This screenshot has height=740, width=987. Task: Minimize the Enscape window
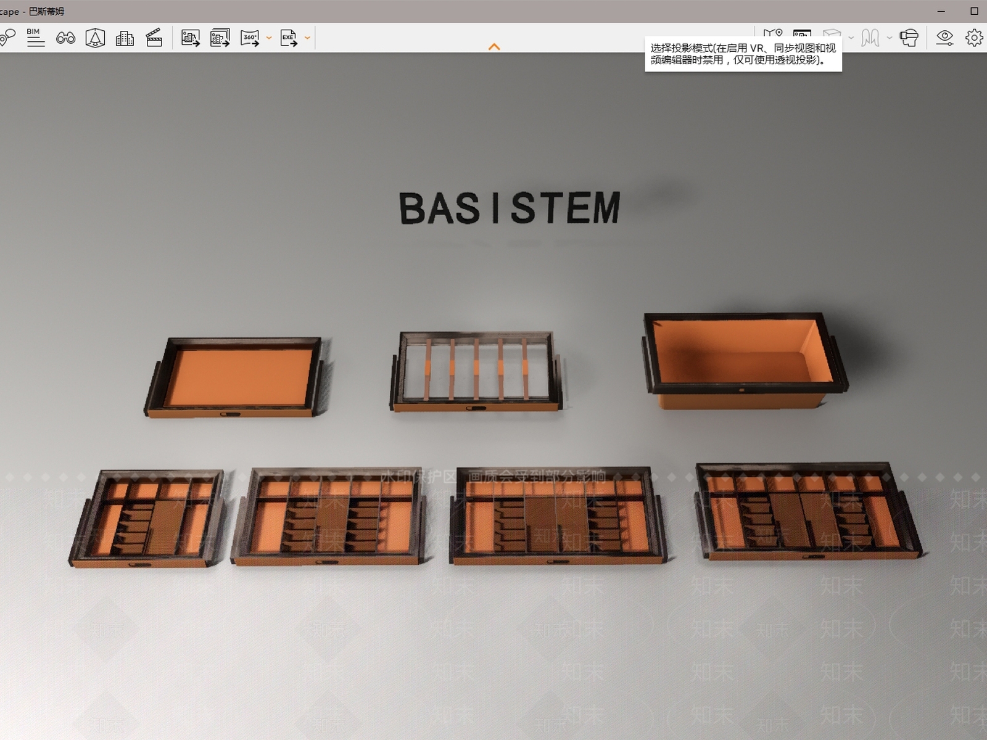942,11
